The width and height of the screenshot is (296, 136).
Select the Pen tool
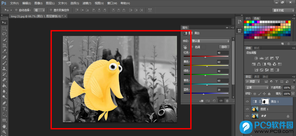[4, 103]
